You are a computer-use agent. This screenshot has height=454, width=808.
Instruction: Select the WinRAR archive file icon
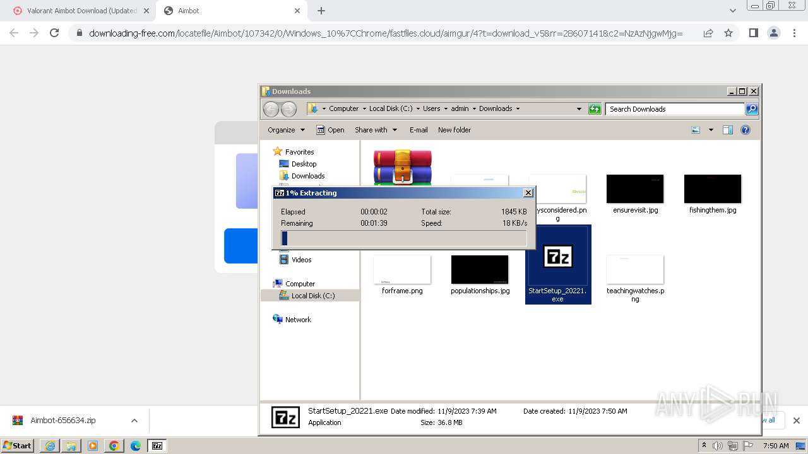[402, 166]
